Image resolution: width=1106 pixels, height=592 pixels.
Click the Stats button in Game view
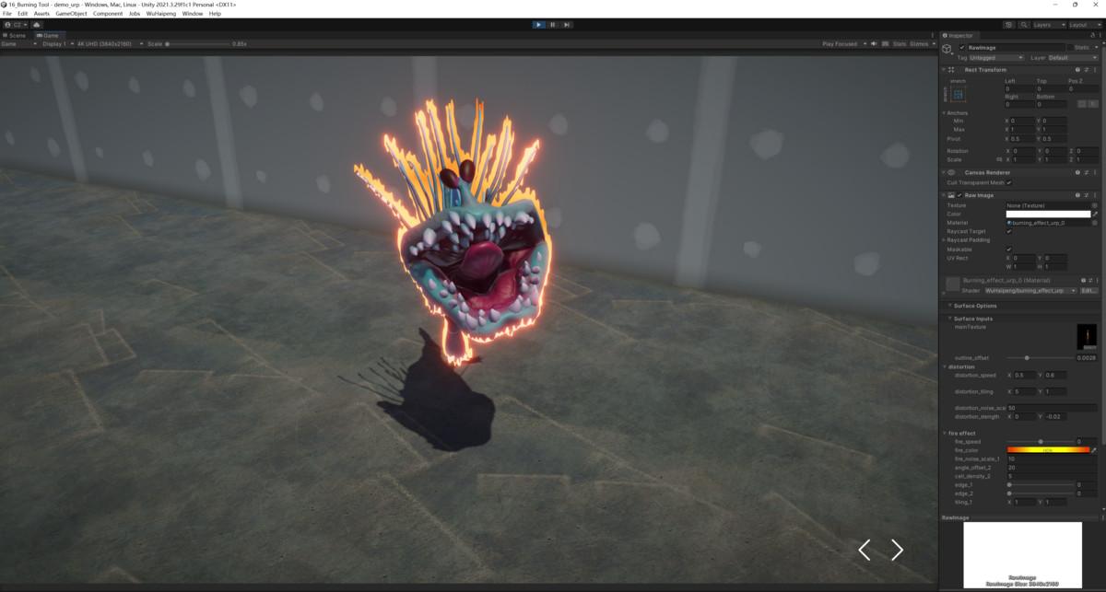pyautogui.click(x=899, y=43)
